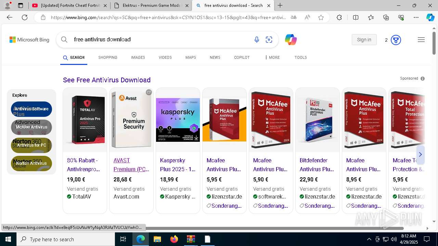Screen dimensions: 438x246
Task: Choose Antivirus for PC explore chip
Action: pos(31,145)
